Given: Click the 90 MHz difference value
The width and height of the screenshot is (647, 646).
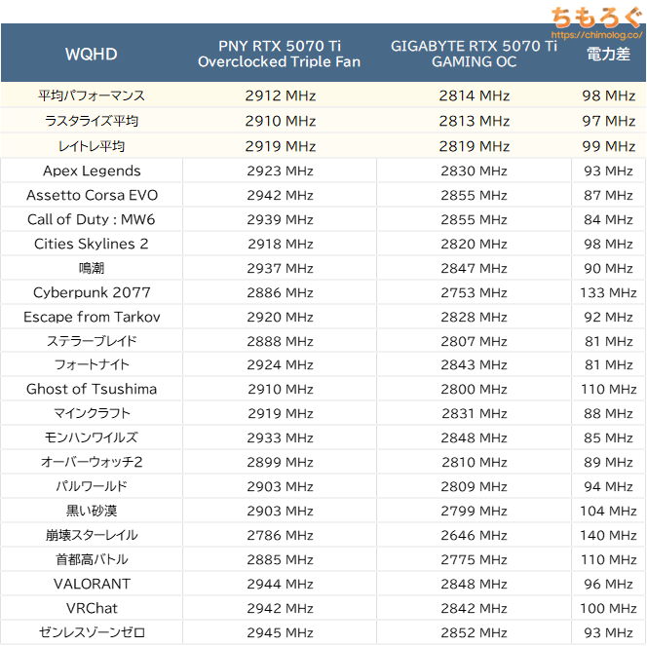Looking at the screenshot, I should point(609,268).
